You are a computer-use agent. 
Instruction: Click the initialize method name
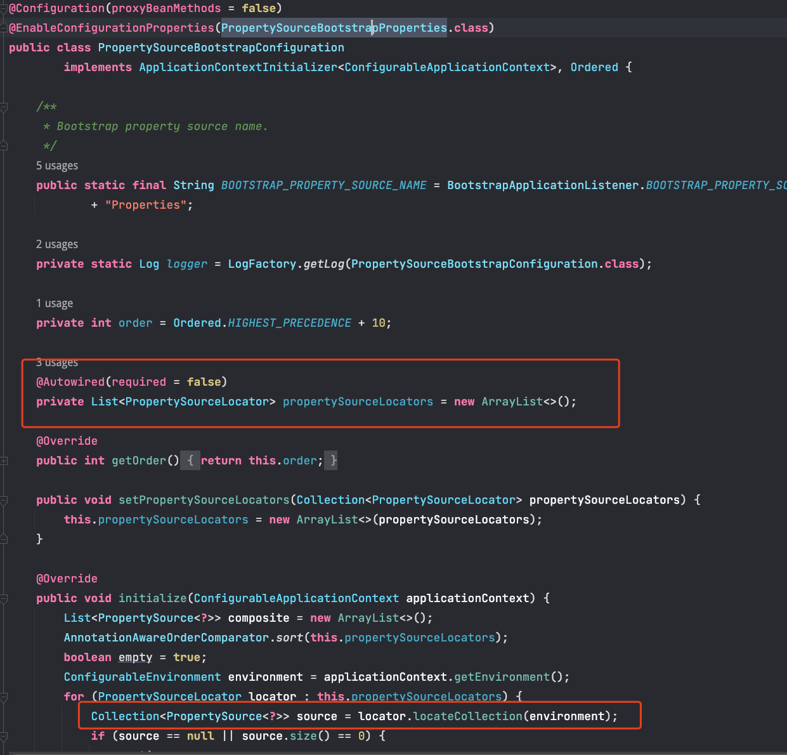pos(153,598)
